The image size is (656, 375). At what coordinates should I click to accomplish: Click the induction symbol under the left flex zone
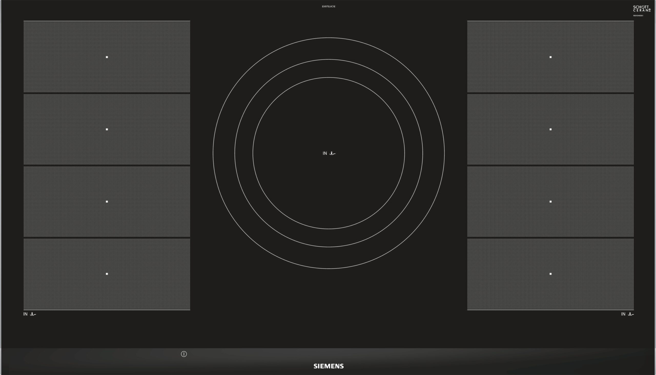30,314
